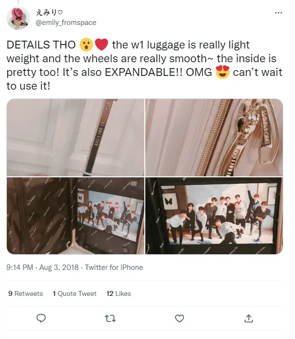Click the reply speech bubble icon

tap(41, 318)
